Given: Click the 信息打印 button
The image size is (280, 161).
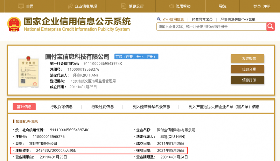Looking at the screenshot, I should pyautogui.click(x=247, y=80).
